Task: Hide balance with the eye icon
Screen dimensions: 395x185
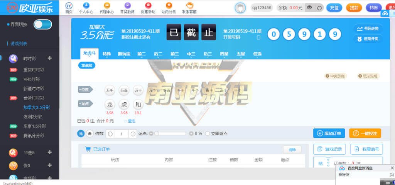Action: (309, 8)
